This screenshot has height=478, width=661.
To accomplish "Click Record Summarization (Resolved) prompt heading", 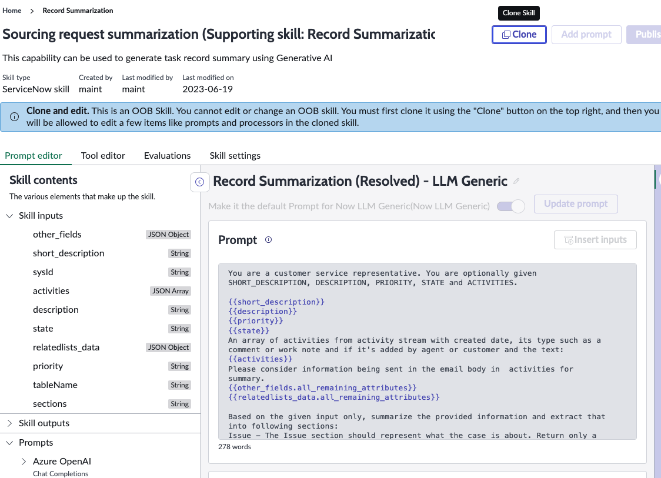I will (360, 181).
